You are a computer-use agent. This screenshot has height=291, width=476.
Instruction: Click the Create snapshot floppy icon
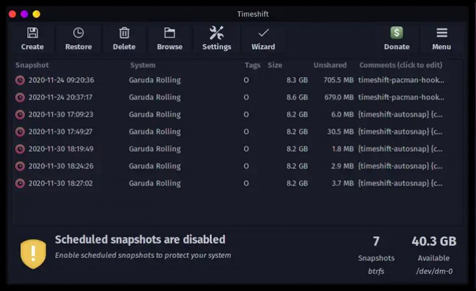[32, 33]
